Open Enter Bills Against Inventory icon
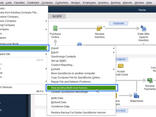The width and height of the screenshot is (156, 117). click(143, 28)
